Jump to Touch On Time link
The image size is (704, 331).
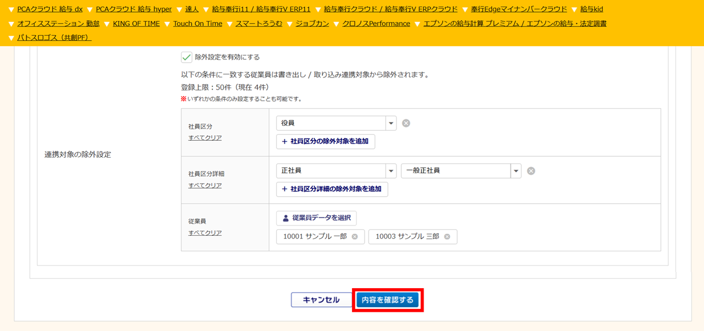pyautogui.click(x=197, y=24)
